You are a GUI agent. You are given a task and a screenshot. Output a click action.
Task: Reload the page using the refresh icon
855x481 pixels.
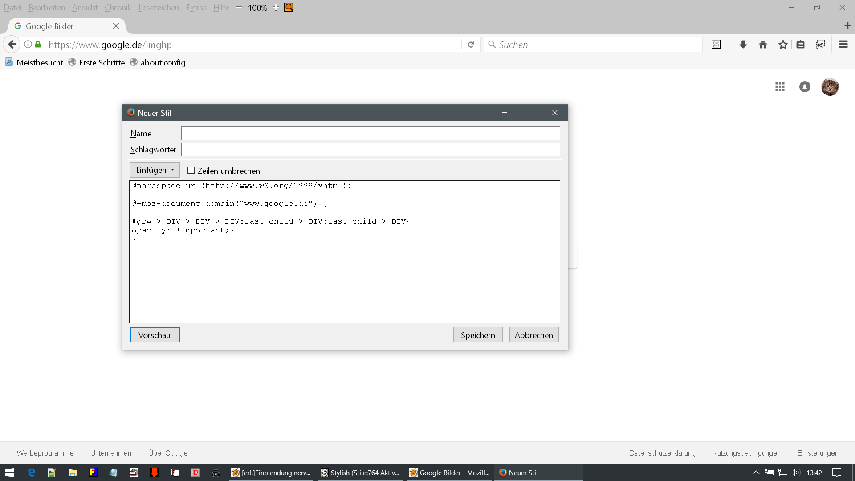471,45
